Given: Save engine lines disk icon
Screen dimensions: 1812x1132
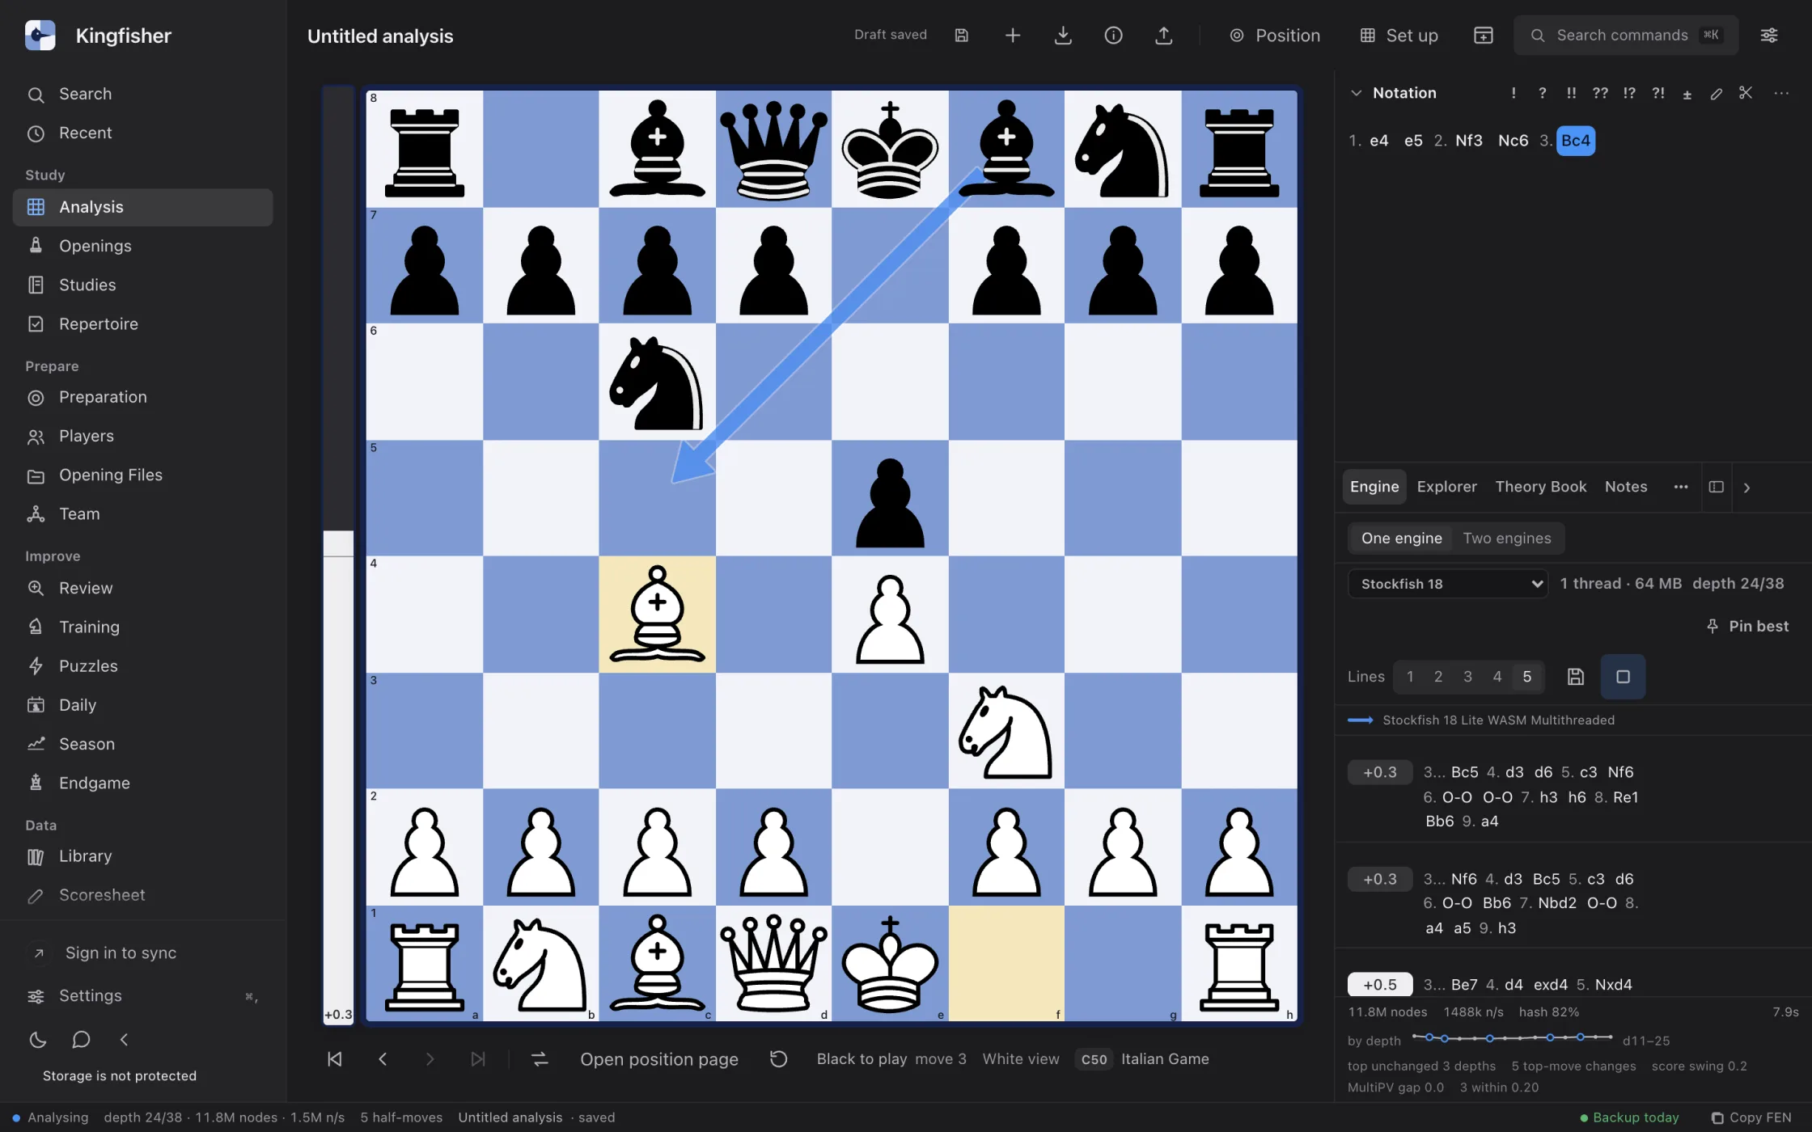Looking at the screenshot, I should click(1576, 677).
